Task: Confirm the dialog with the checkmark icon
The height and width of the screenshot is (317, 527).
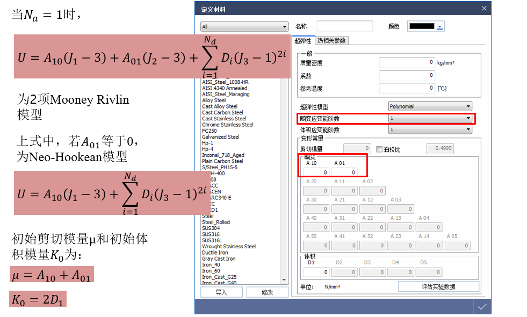Action: pos(482,306)
